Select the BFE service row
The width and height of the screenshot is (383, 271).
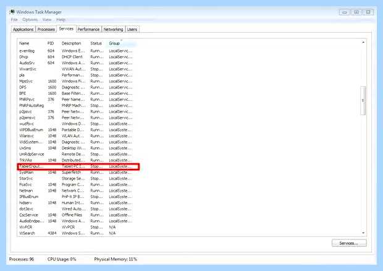pos(76,93)
